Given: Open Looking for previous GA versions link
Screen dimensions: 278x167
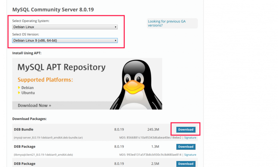Looking at the screenshot, I should click(167, 23).
